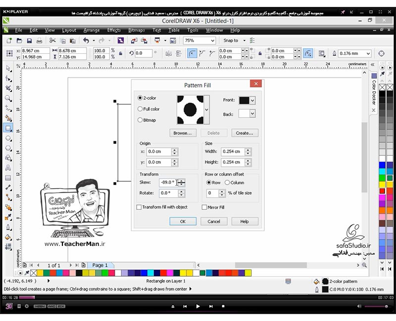
Task: Select the Interactive Fill tool in toolbox
Action: coord(8,237)
